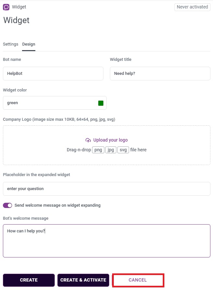Click into the Widget title field
The width and height of the screenshot is (213, 290).
(160, 74)
